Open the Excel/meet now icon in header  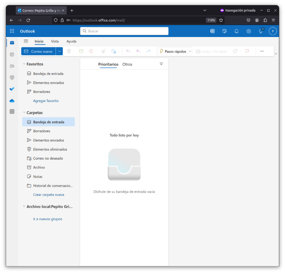pos(212,31)
